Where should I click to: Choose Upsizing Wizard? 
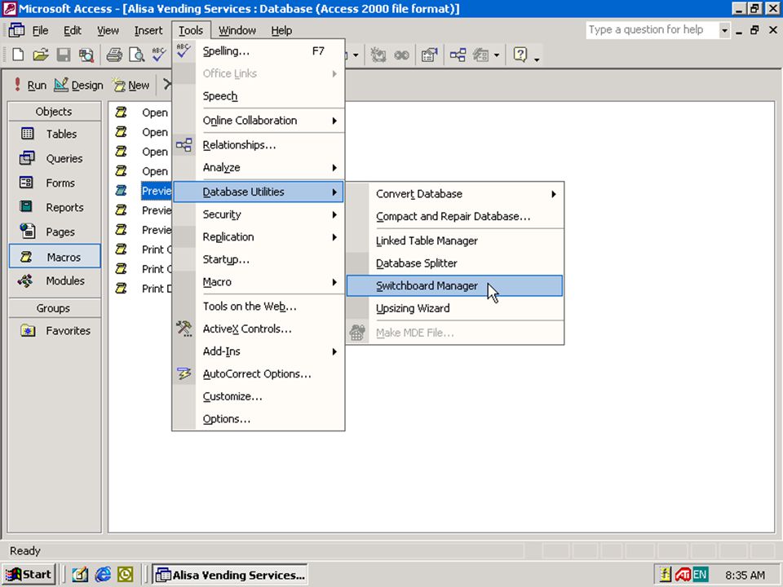455,308
